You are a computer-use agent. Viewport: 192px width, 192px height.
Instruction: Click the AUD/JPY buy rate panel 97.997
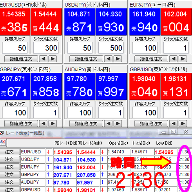tap(111, 87)
